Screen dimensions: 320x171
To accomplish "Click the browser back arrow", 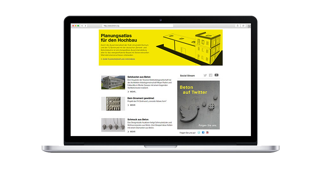I will pos(82,26).
